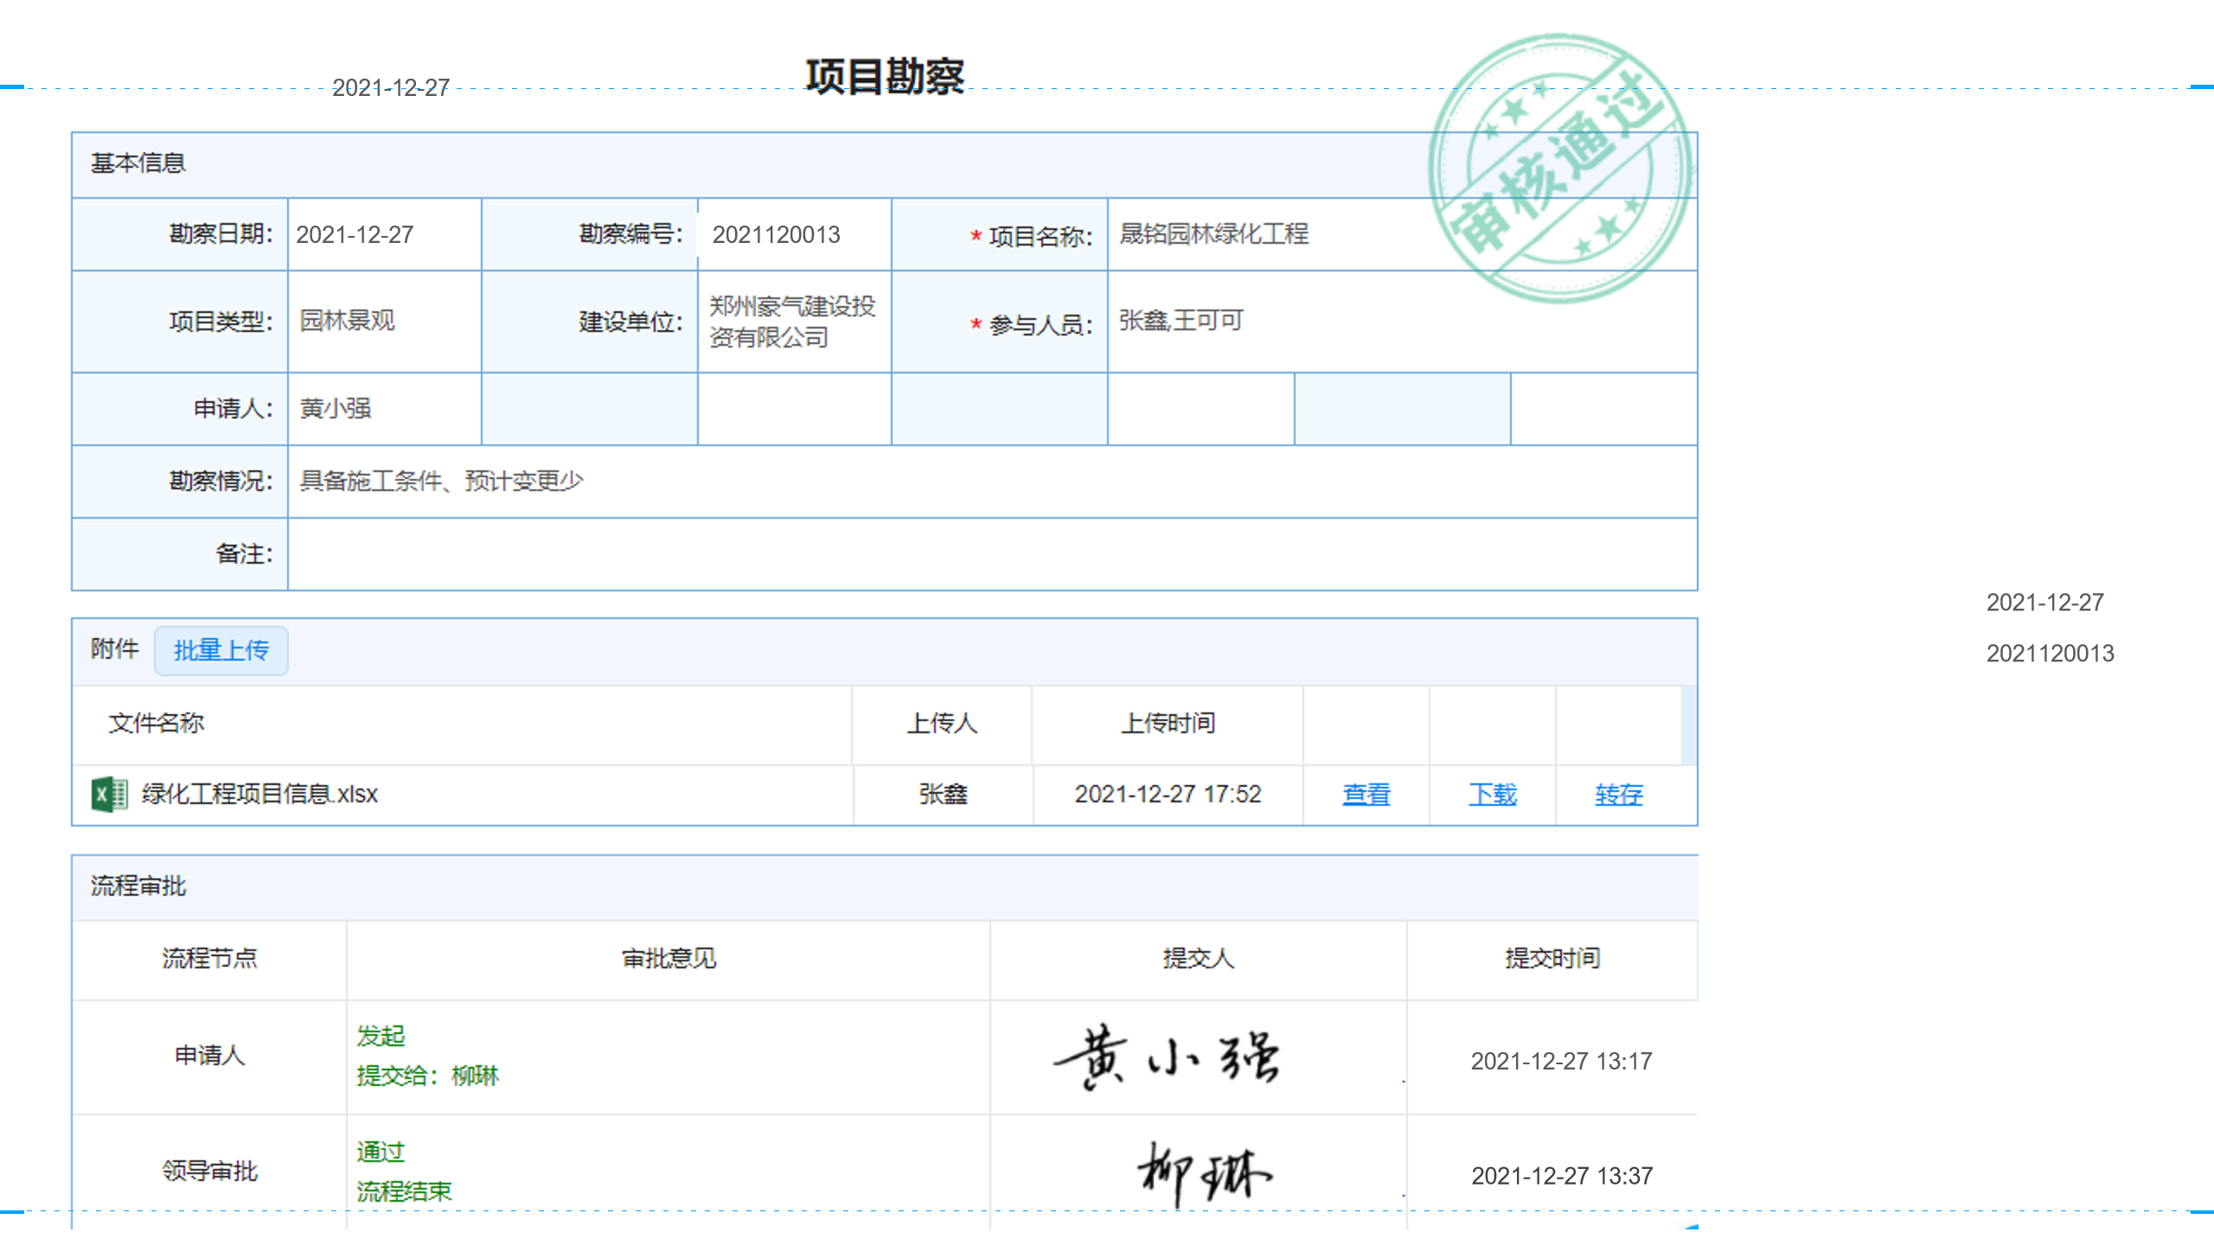Open 查看 link for the attachment
This screenshot has height=1245, width=2214.
click(x=1366, y=794)
